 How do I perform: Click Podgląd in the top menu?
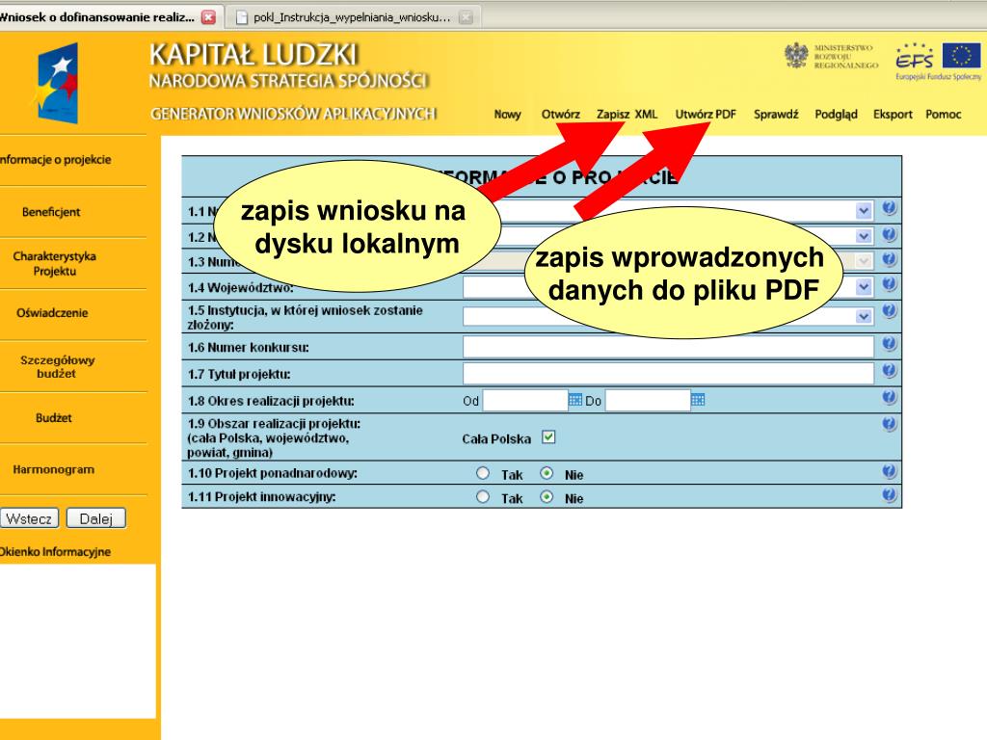[836, 115]
